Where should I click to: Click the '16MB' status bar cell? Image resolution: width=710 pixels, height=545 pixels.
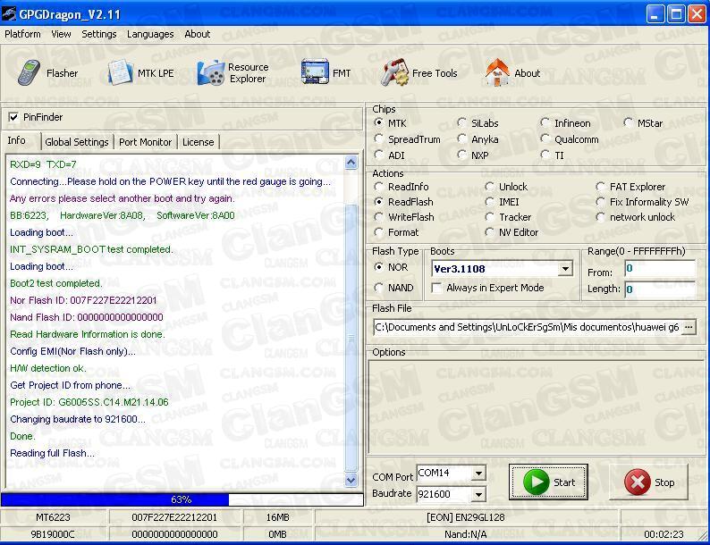click(277, 517)
